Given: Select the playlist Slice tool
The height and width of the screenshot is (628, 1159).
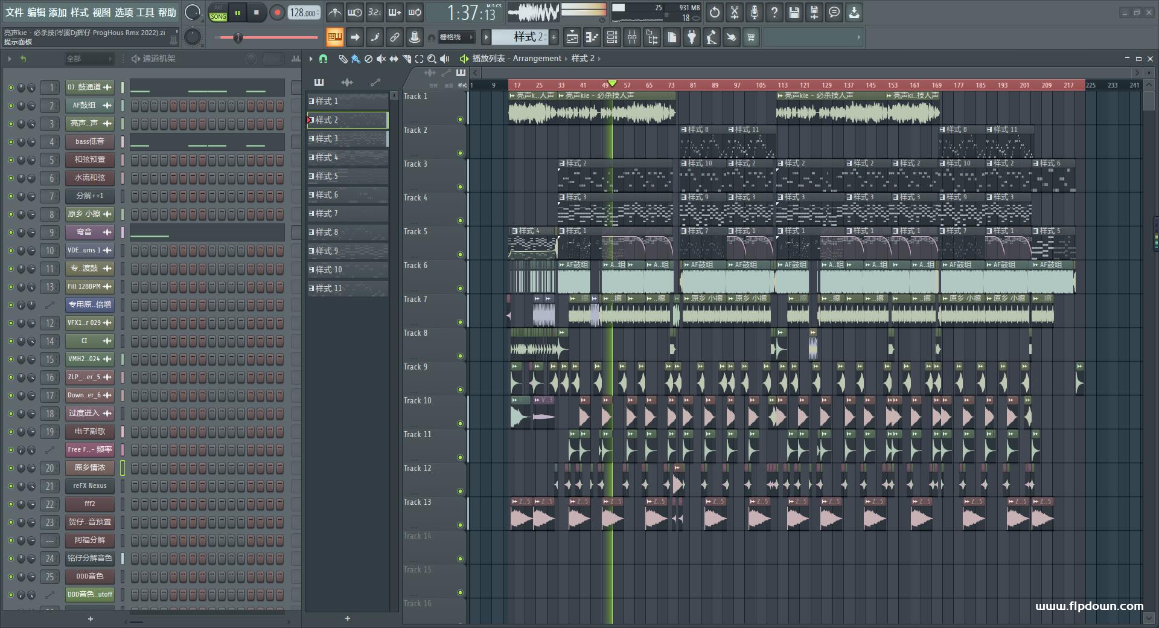Looking at the screenshot, I should 406,59.
